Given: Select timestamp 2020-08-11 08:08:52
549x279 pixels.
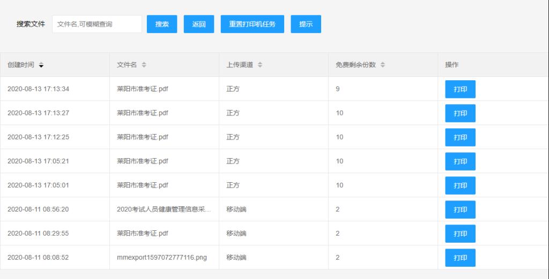Looking at the screenshot, I should (38, 258).
